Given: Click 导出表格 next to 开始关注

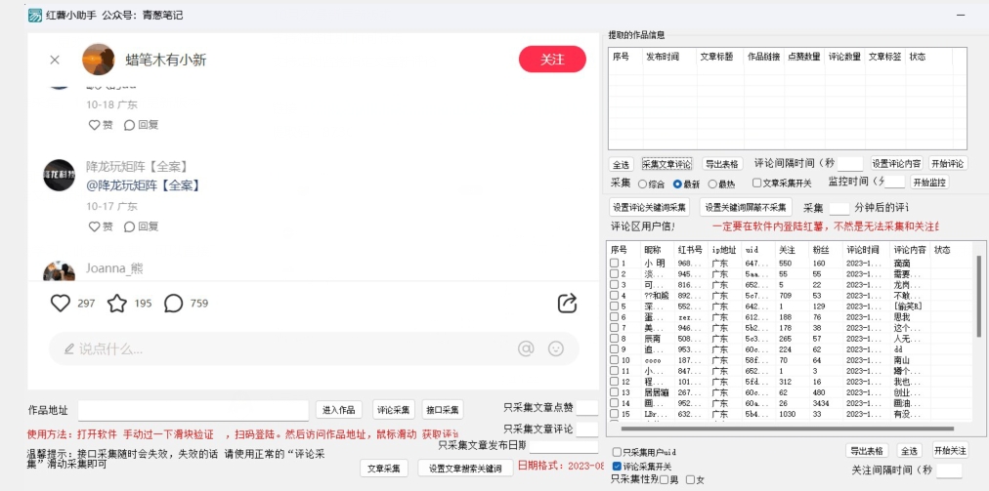Looking at the screenshot, I should coord(867,451).
